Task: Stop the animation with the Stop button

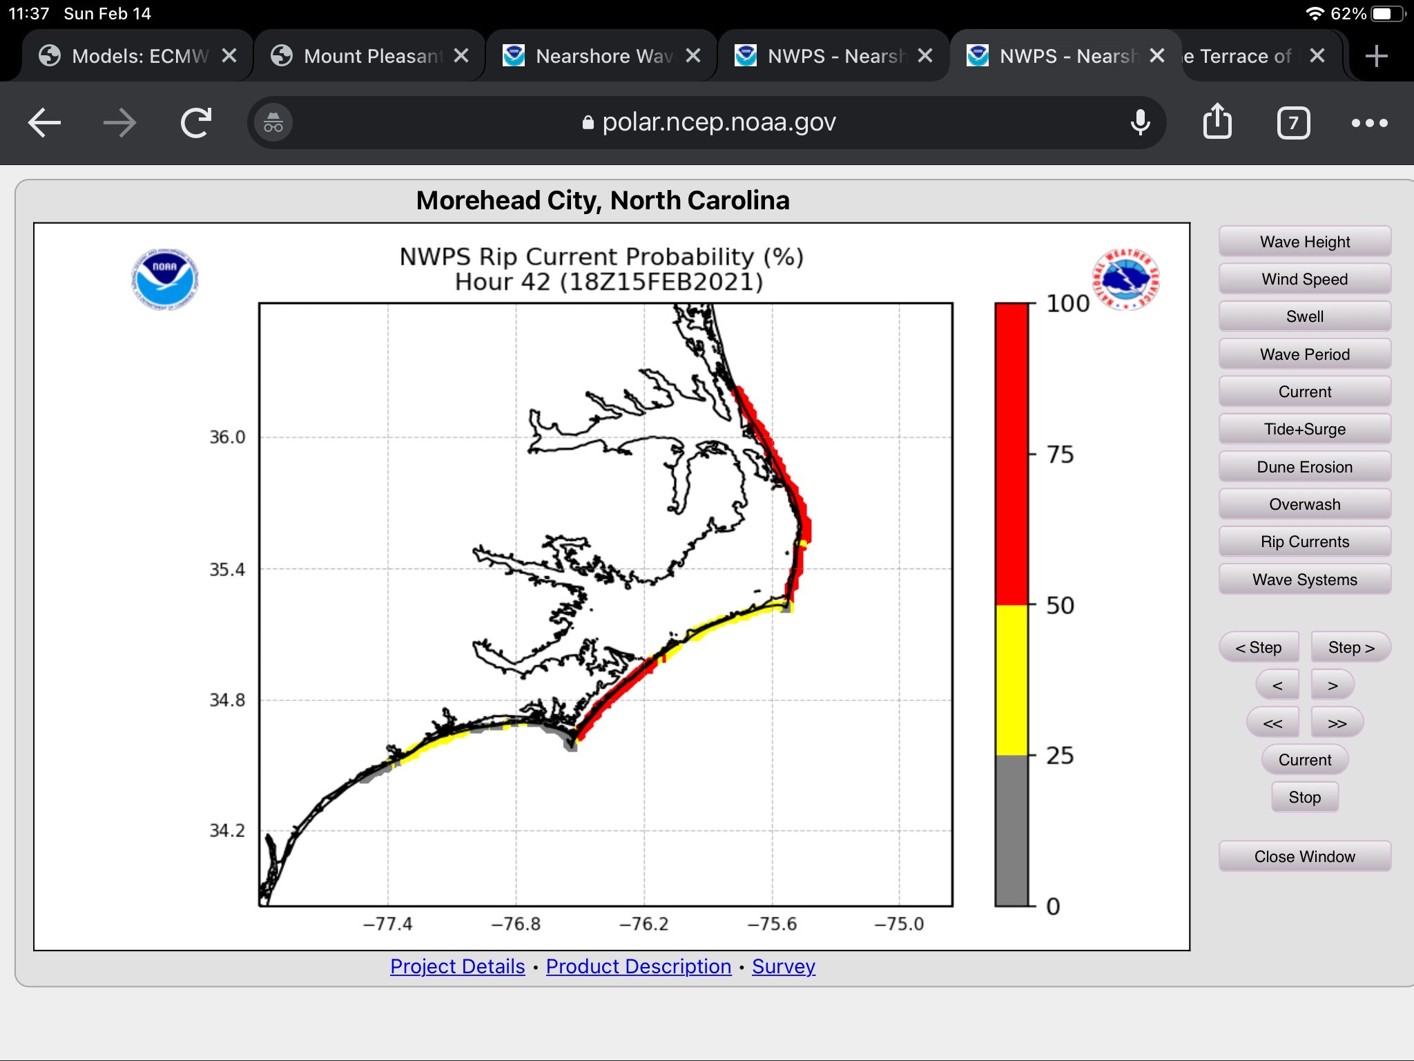Action: (1304, 796)
